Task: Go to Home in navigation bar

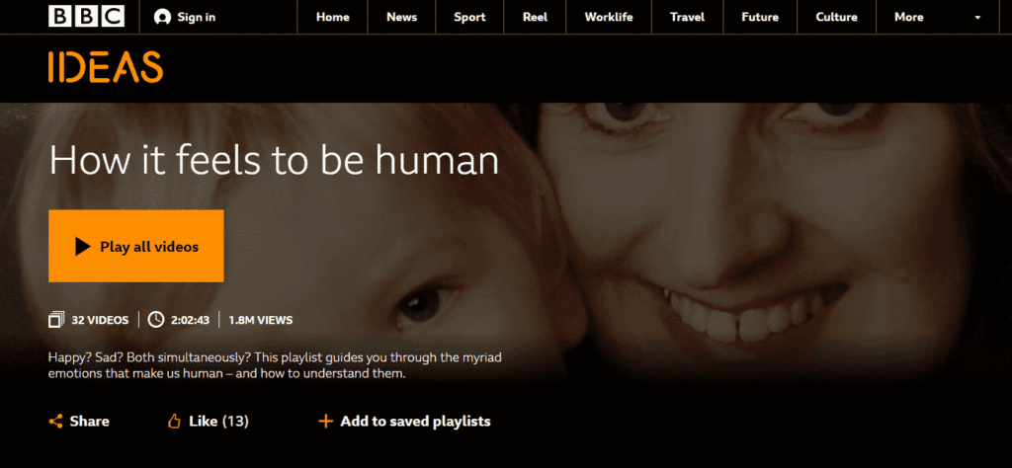Action: (332, 18)
